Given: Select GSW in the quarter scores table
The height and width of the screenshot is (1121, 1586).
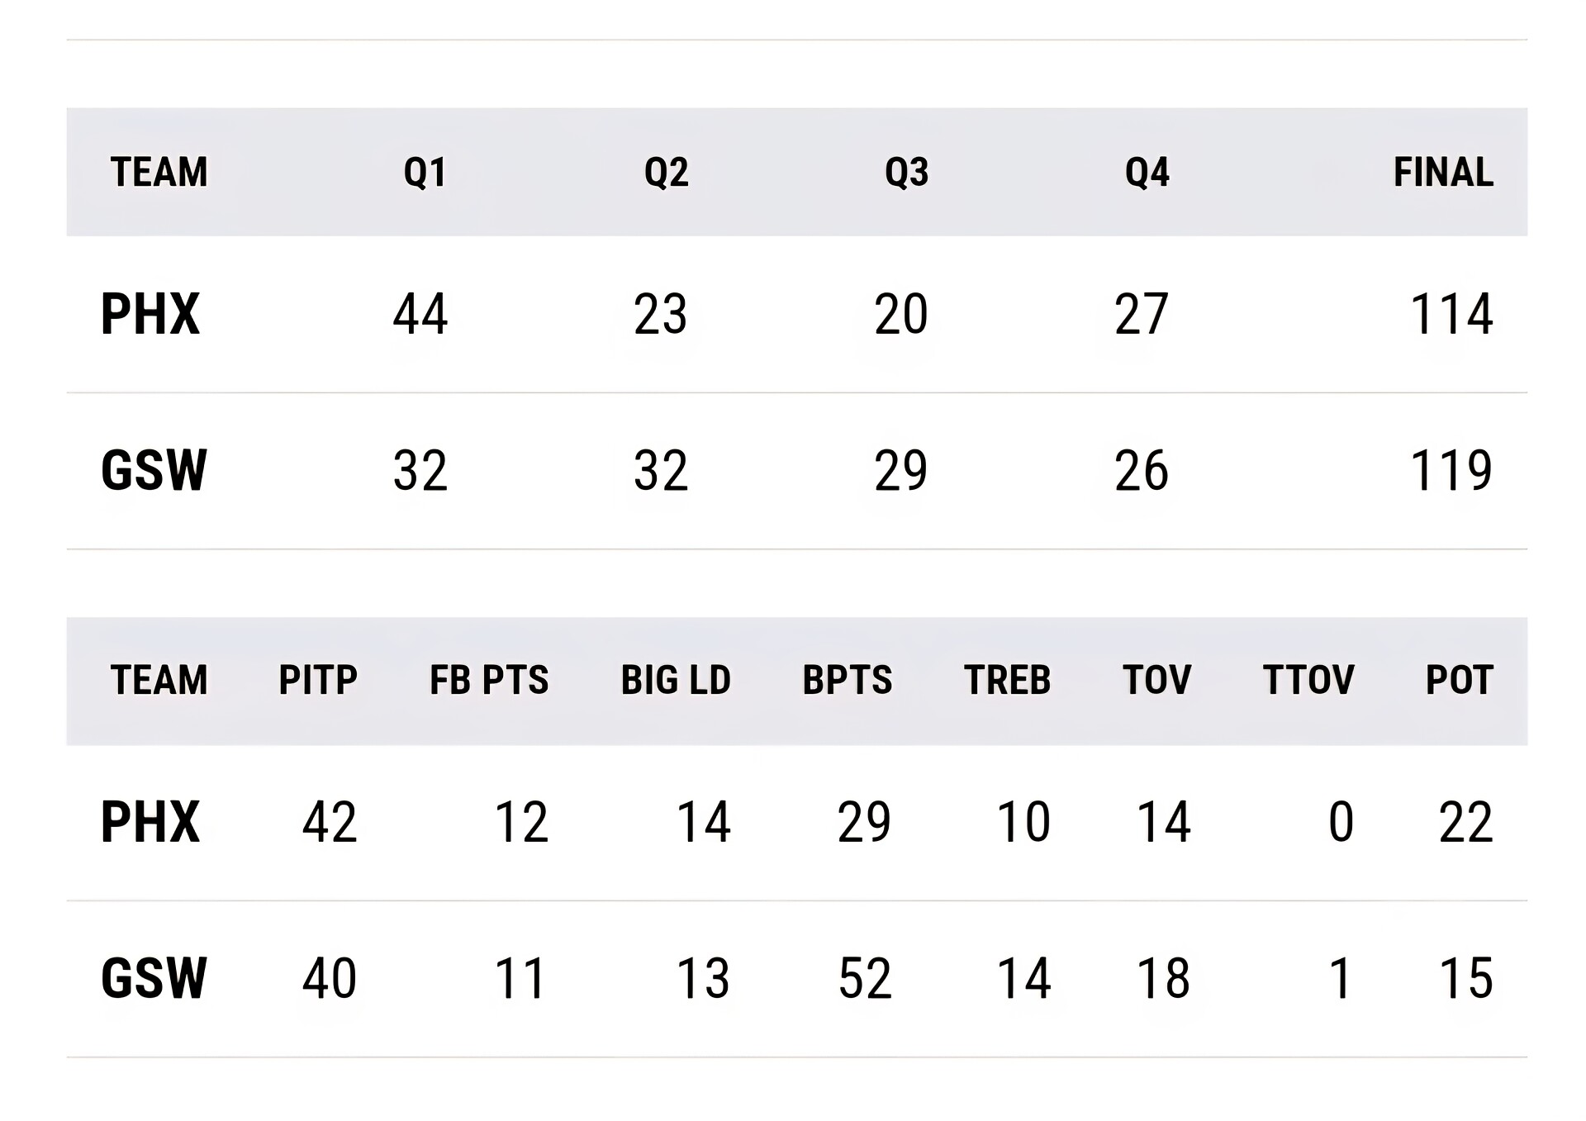Looking at the screenshot, I should click(x=154, y=471).
